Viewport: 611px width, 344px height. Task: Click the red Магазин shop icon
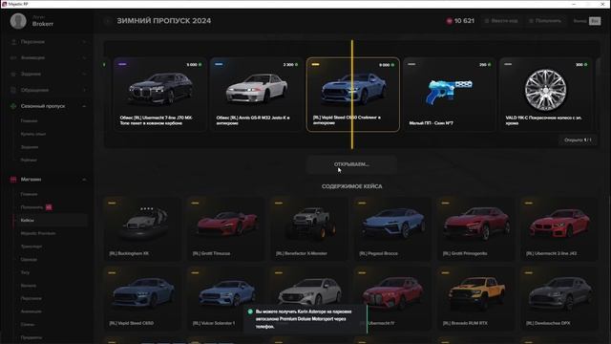pyautogui.click(x=13, y=180)
